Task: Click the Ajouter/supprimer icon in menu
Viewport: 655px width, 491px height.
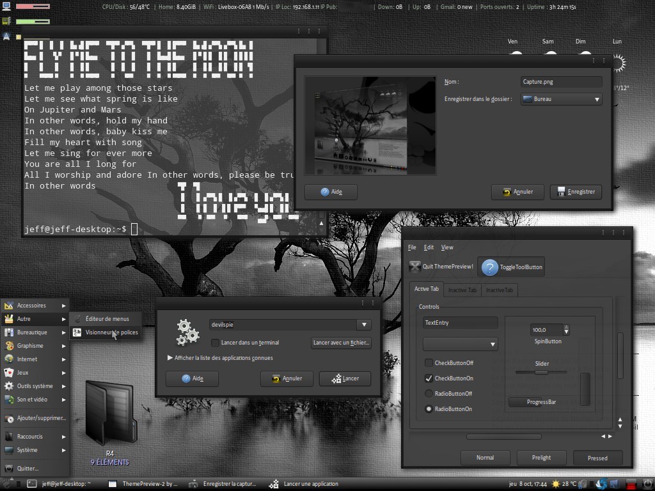Action: point(9,418)
